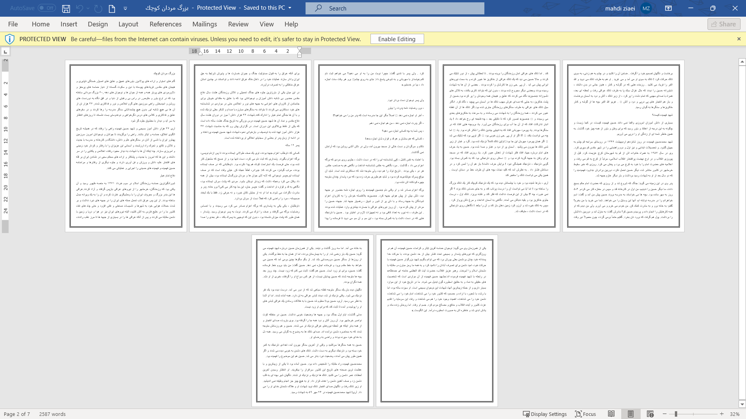Click the zoom slider handle
This screenshot has height=419, width=746.
(x=676, y=414)
